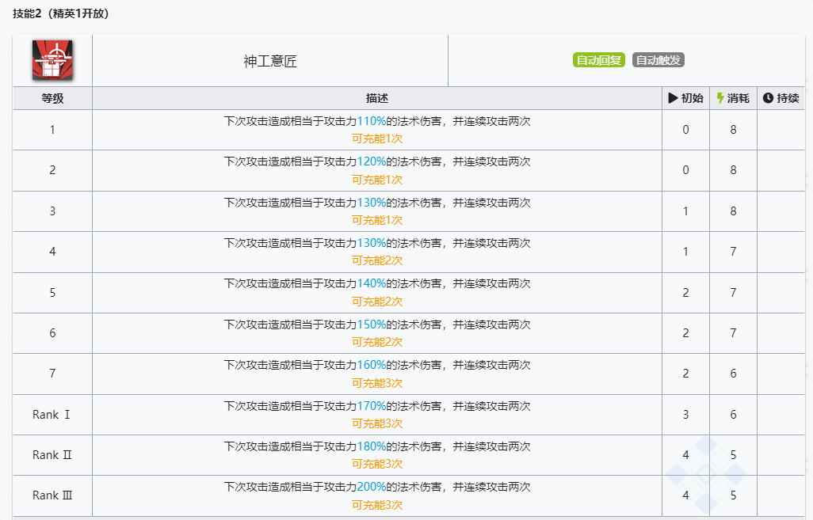Click the gray 自动触发 tag

click(658, 60)
